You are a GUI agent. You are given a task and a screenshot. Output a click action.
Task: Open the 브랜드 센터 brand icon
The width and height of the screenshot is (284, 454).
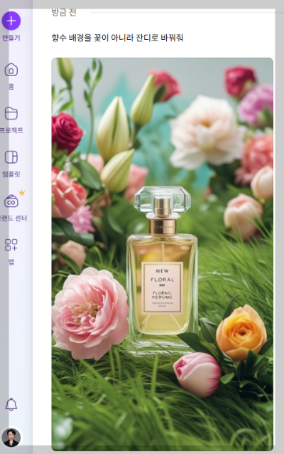click(x=11, y=201)
